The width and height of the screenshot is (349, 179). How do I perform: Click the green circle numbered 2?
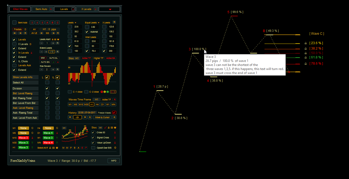coord(108,92)
